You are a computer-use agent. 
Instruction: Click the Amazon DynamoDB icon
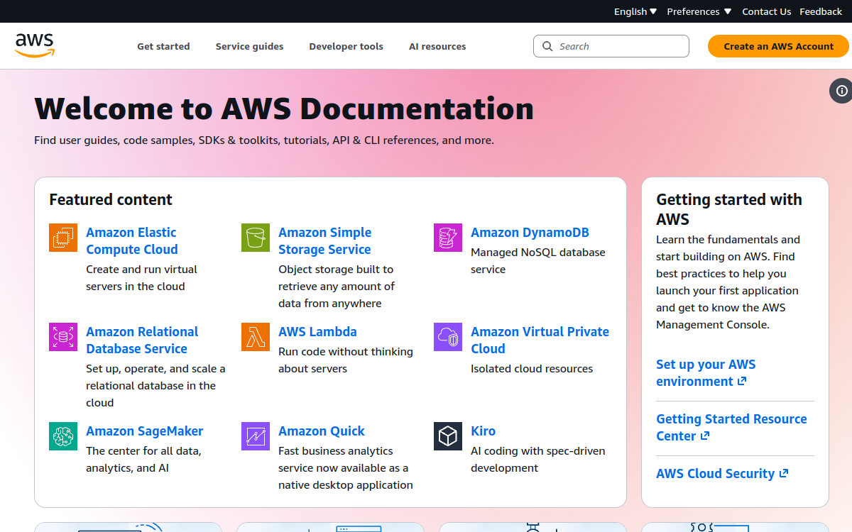click(448, 238)
